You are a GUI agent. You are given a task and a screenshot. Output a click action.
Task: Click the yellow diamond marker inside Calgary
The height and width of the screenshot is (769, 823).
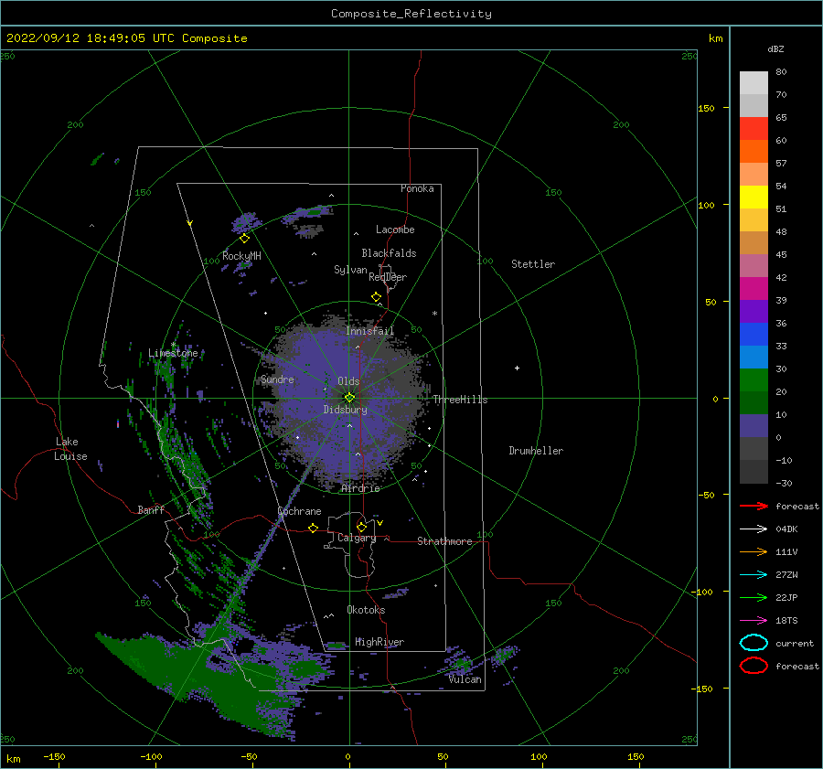pos(361,527)
